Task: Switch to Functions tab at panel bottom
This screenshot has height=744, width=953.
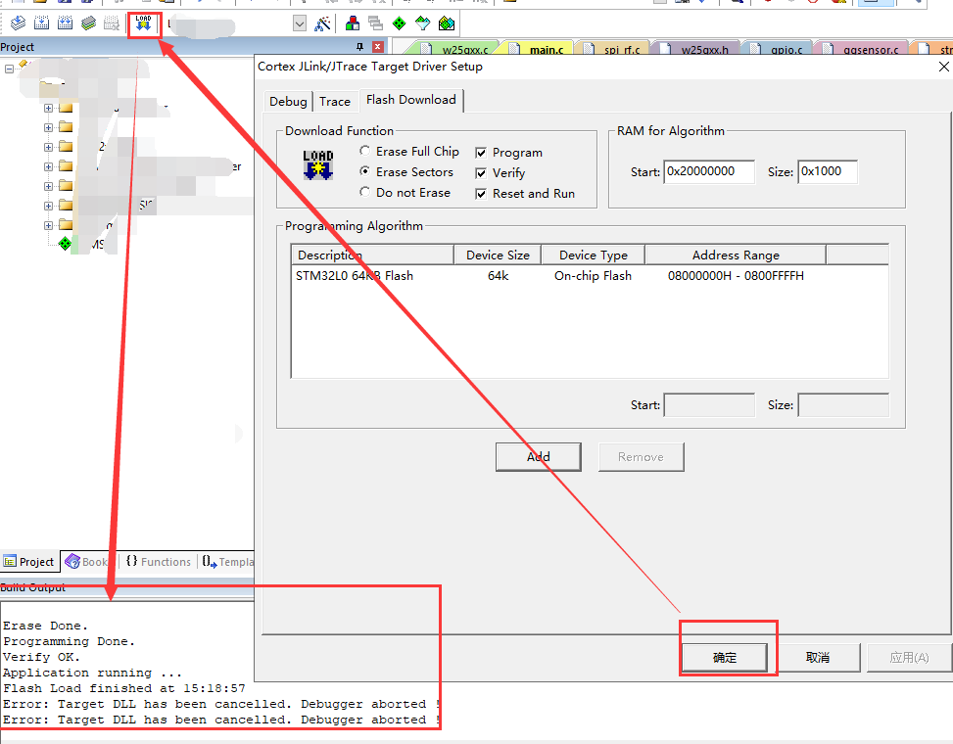Action: (x=159, y=562)
